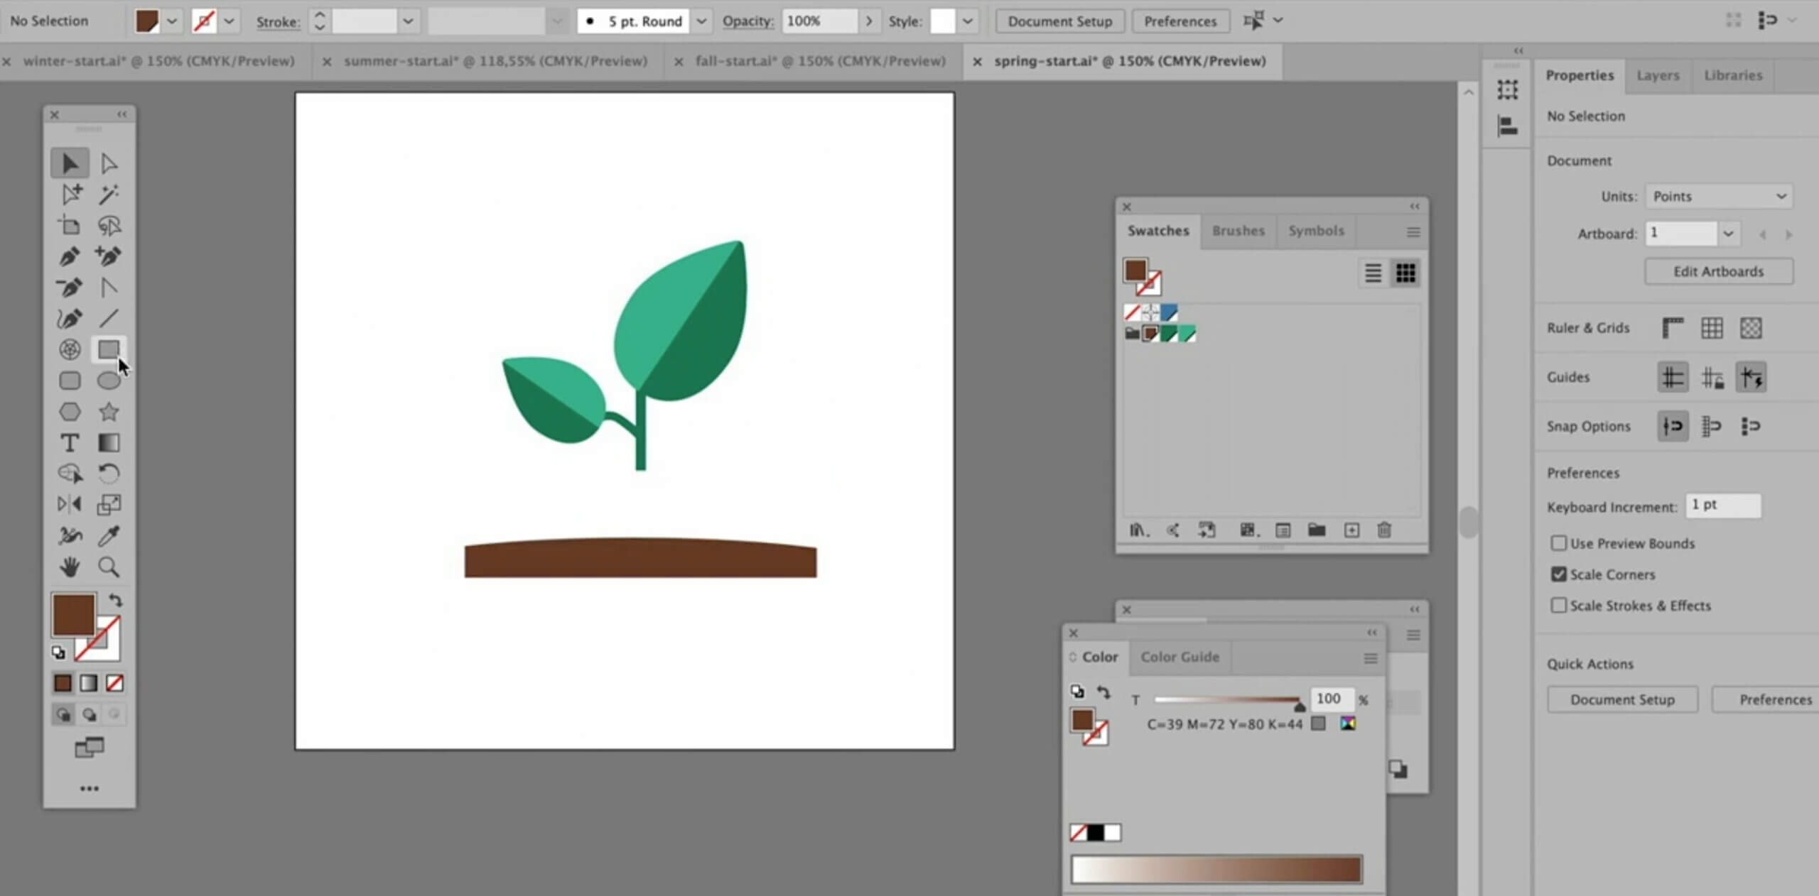Enable Scale Strokes & Effects

(1558, 605)
